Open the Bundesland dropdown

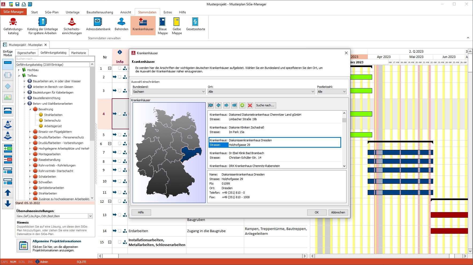[169, 92]
